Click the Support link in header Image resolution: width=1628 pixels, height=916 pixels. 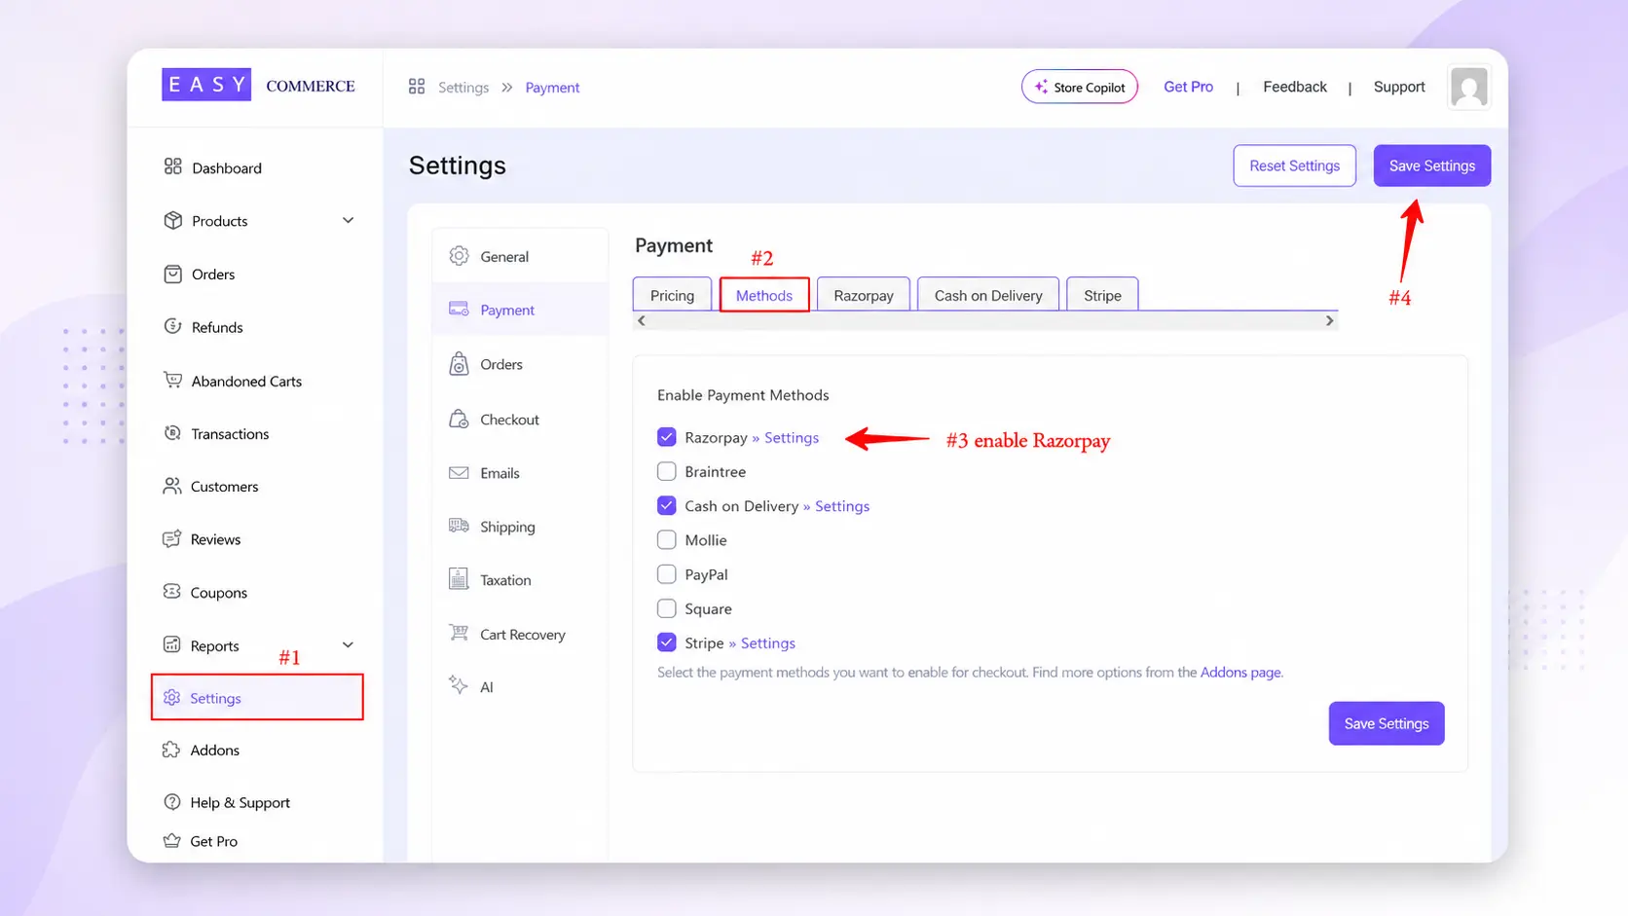pos(1399,87)
